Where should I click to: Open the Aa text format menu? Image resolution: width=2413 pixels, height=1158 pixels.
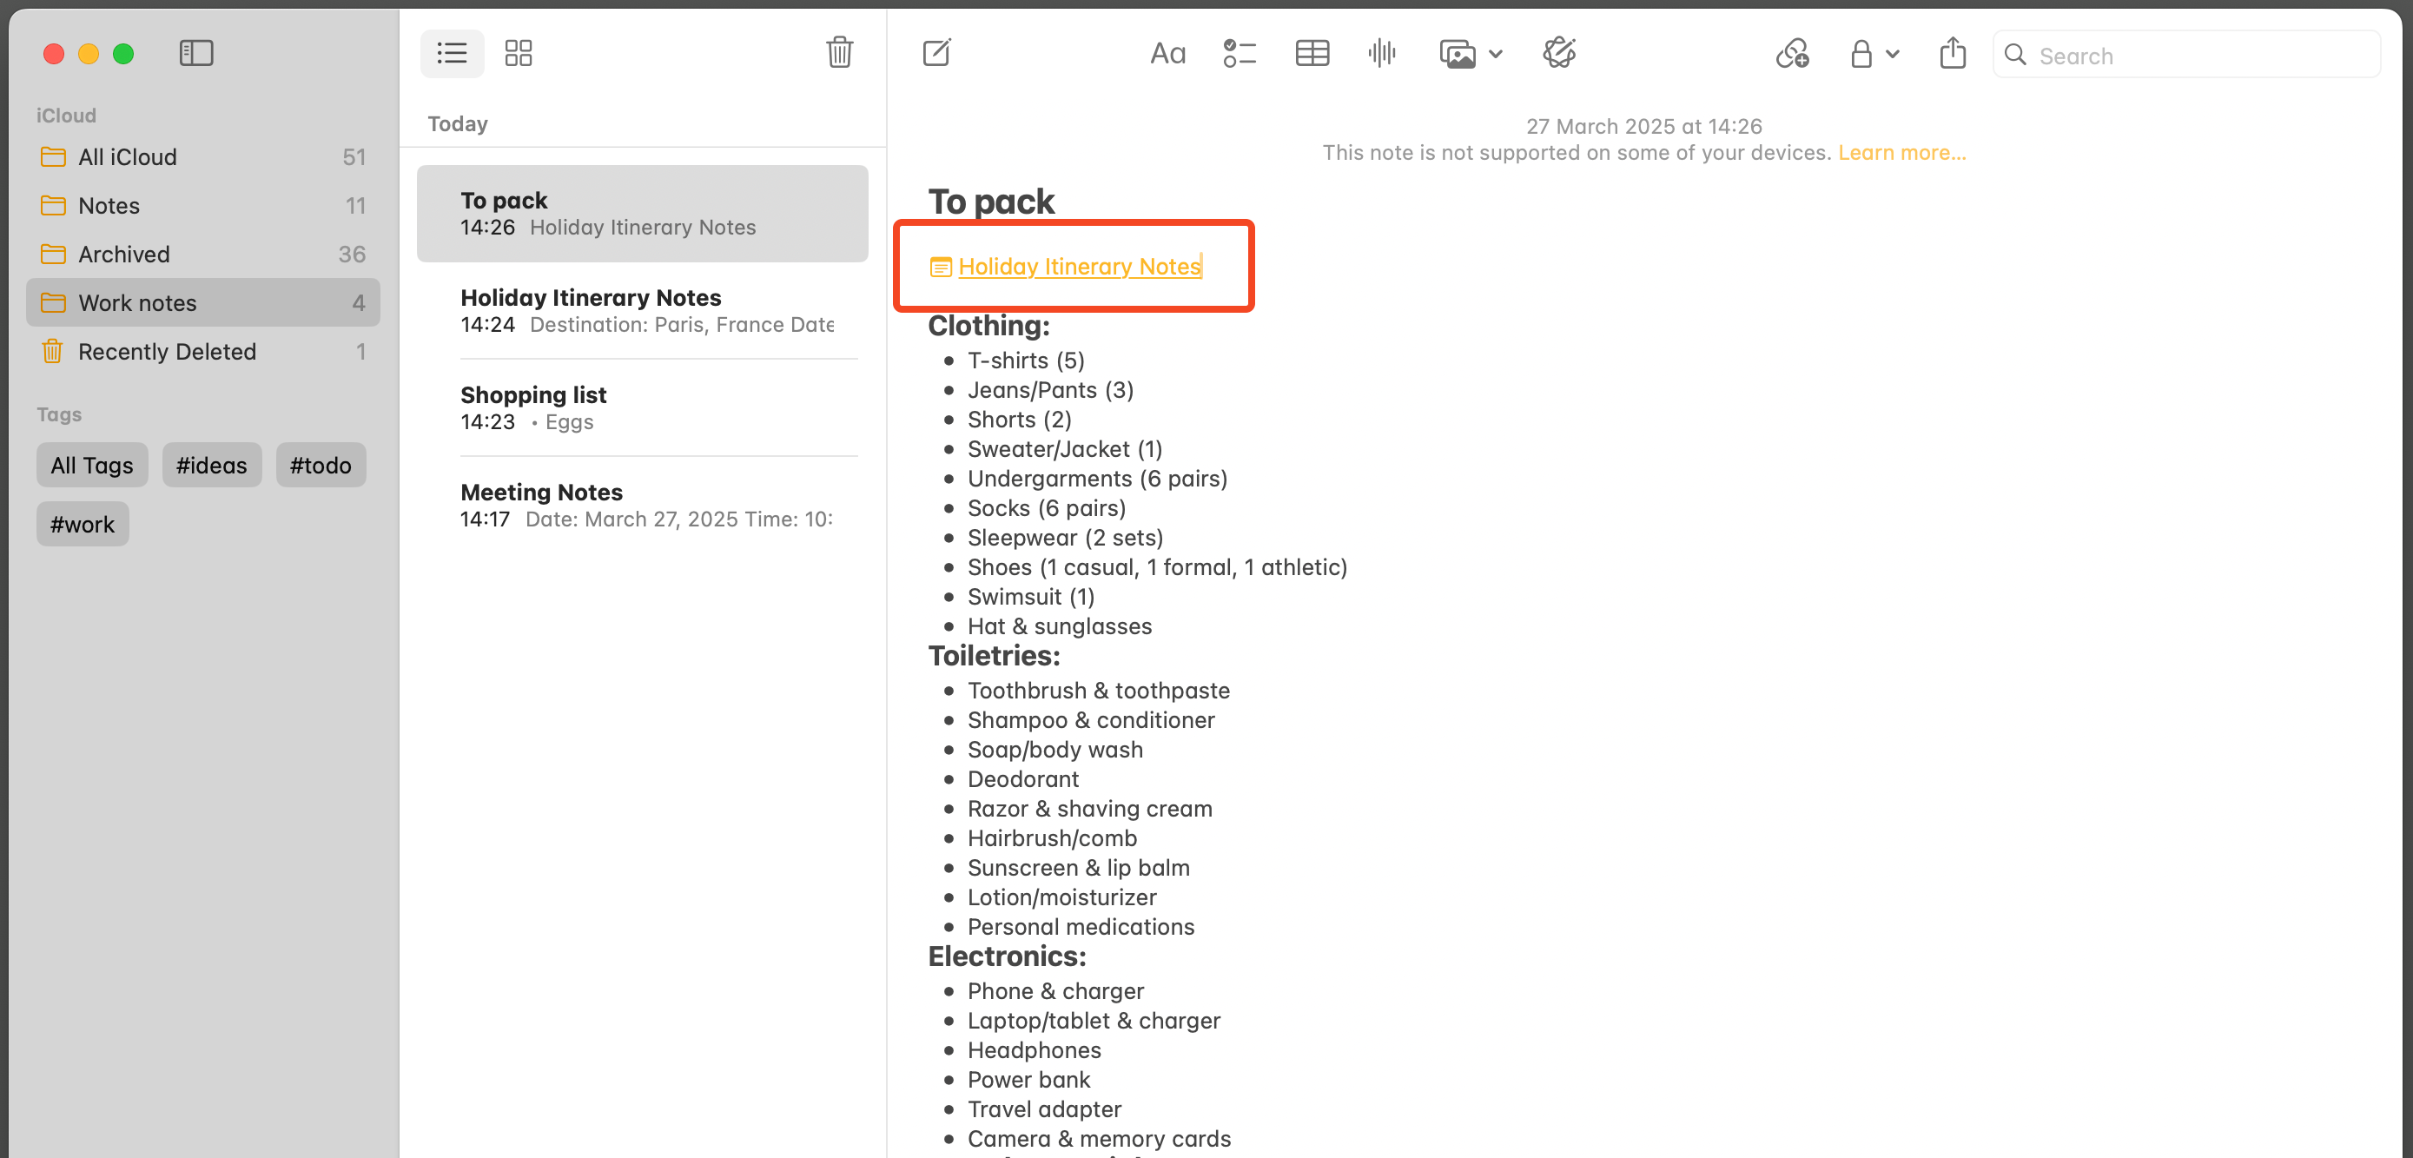tap(1167, 53)
